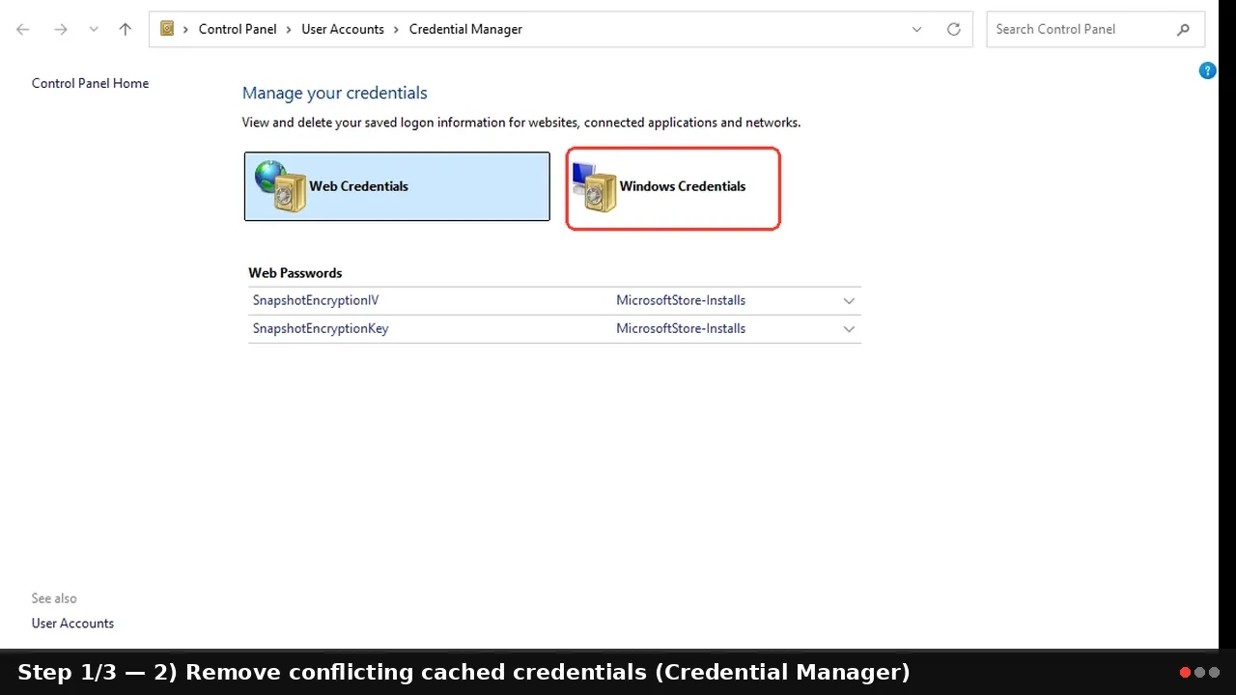Click the search magnifier icon
This screenshot has height=695, width=1236.
pyautogui.click(x=1183, y=29)
